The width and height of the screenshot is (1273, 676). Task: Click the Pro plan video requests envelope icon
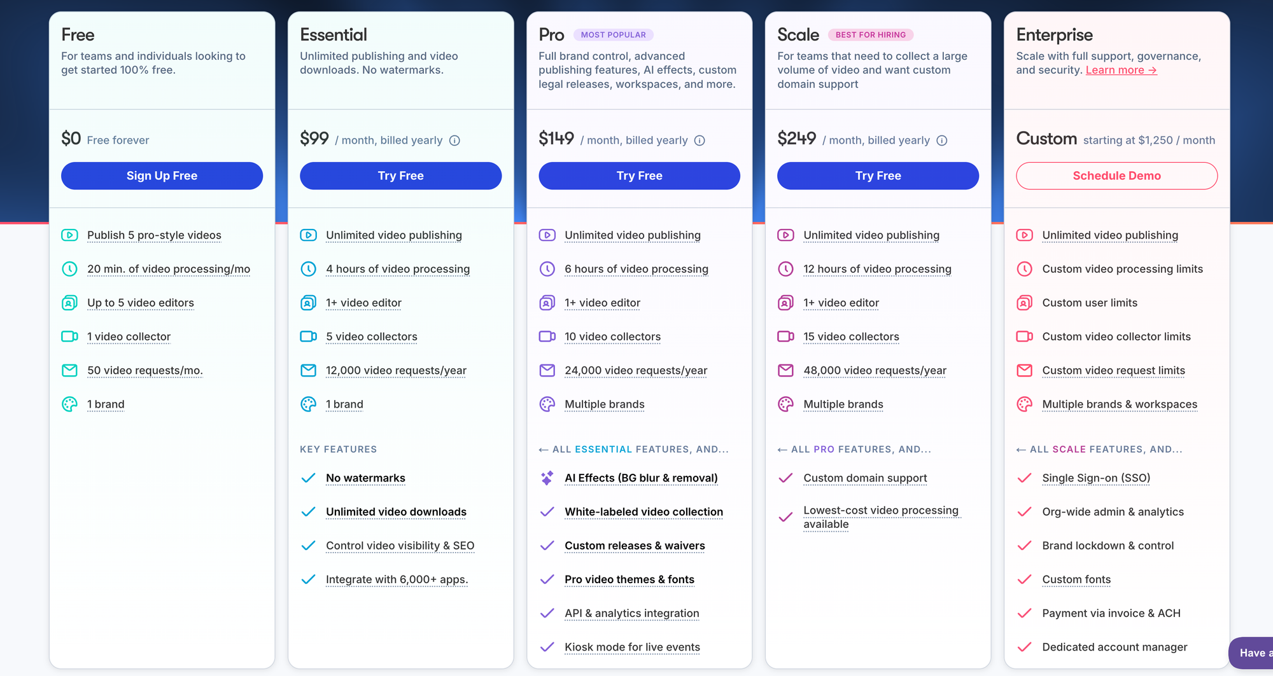(x=547, y=370)
